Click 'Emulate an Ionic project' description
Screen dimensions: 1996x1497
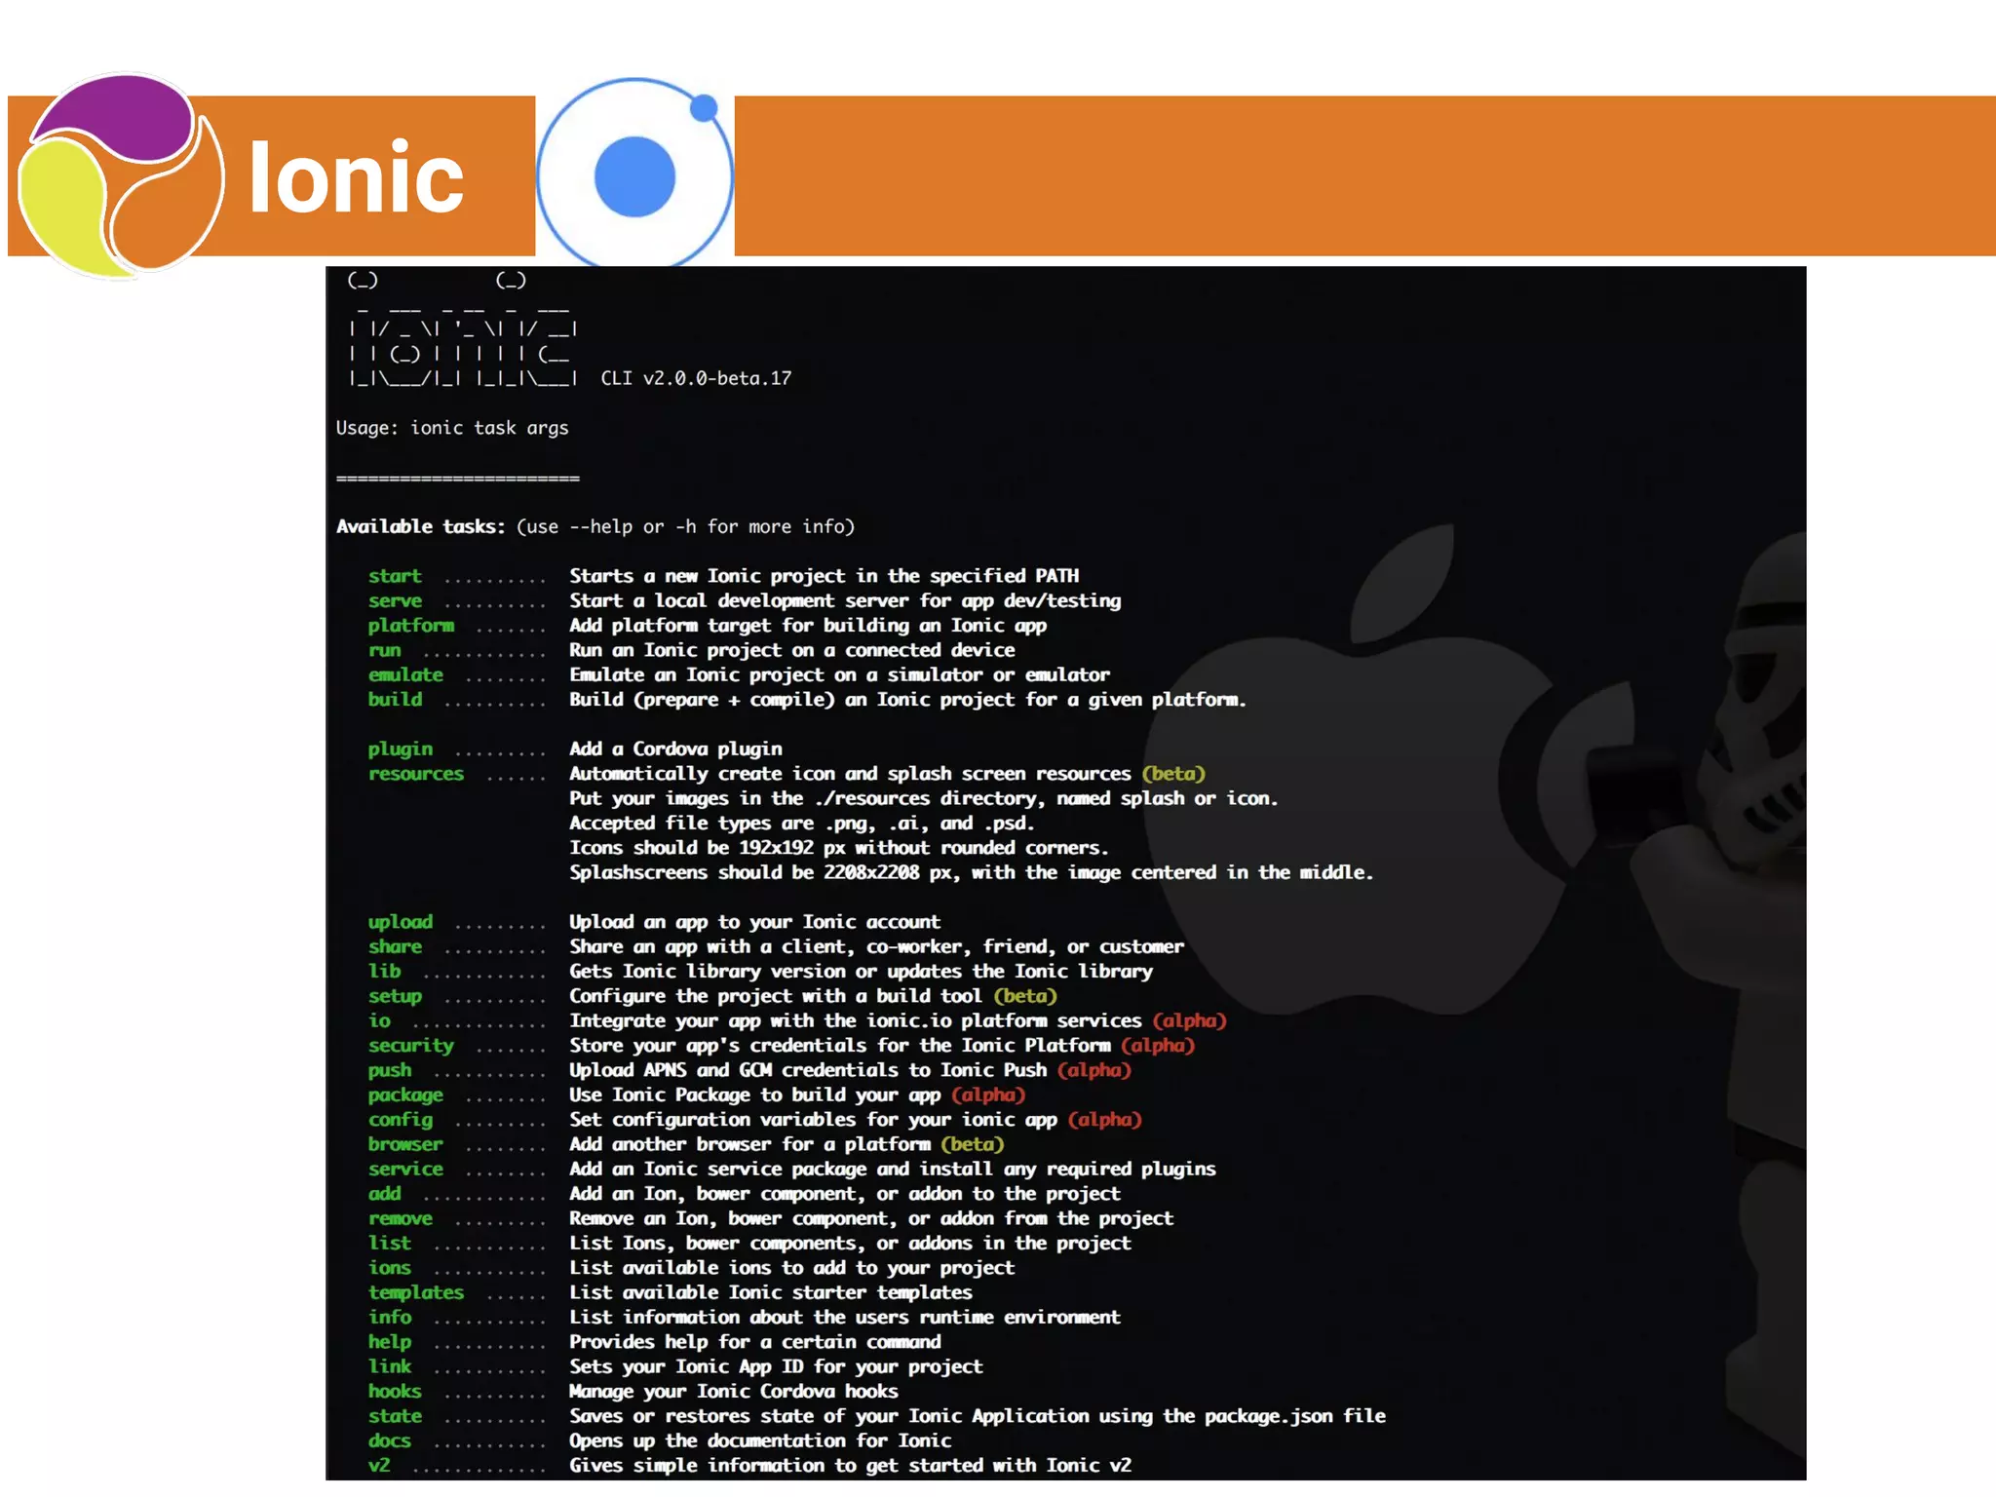click(839, 674)
